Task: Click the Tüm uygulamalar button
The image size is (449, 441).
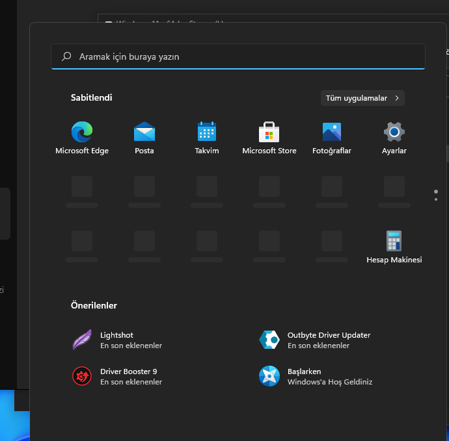Action: click(x=362, y=98)
